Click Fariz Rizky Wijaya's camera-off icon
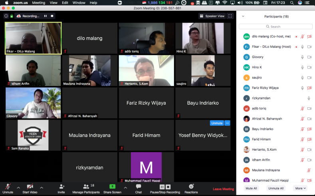The height and width of the screenshot is (196, 315). [309, 88]
